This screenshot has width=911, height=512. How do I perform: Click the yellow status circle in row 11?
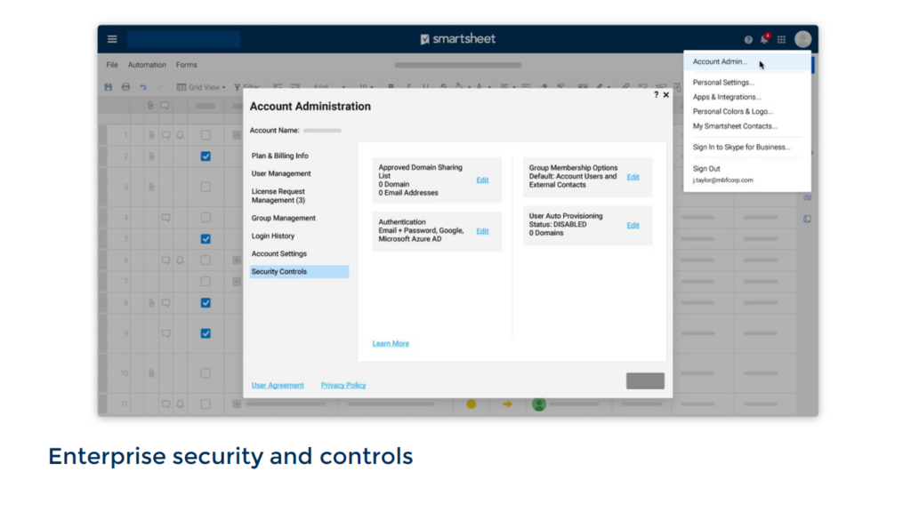472,404
